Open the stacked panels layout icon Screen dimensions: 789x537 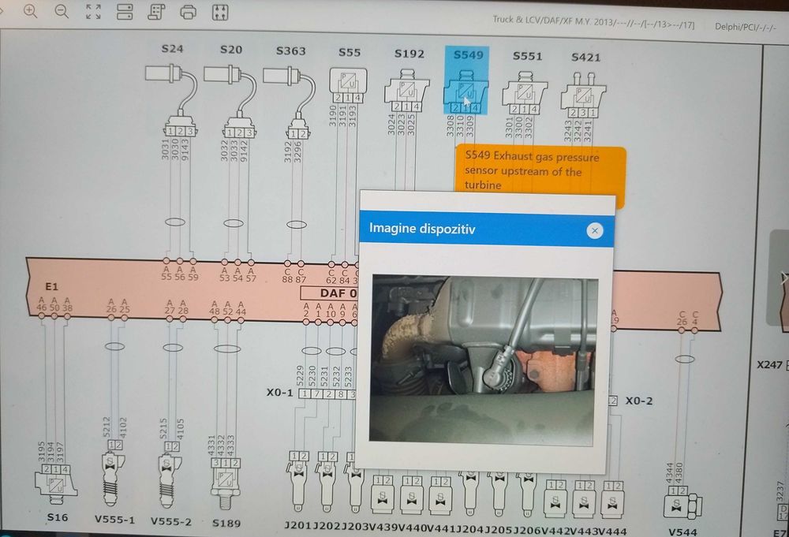[x=125, y=12]
